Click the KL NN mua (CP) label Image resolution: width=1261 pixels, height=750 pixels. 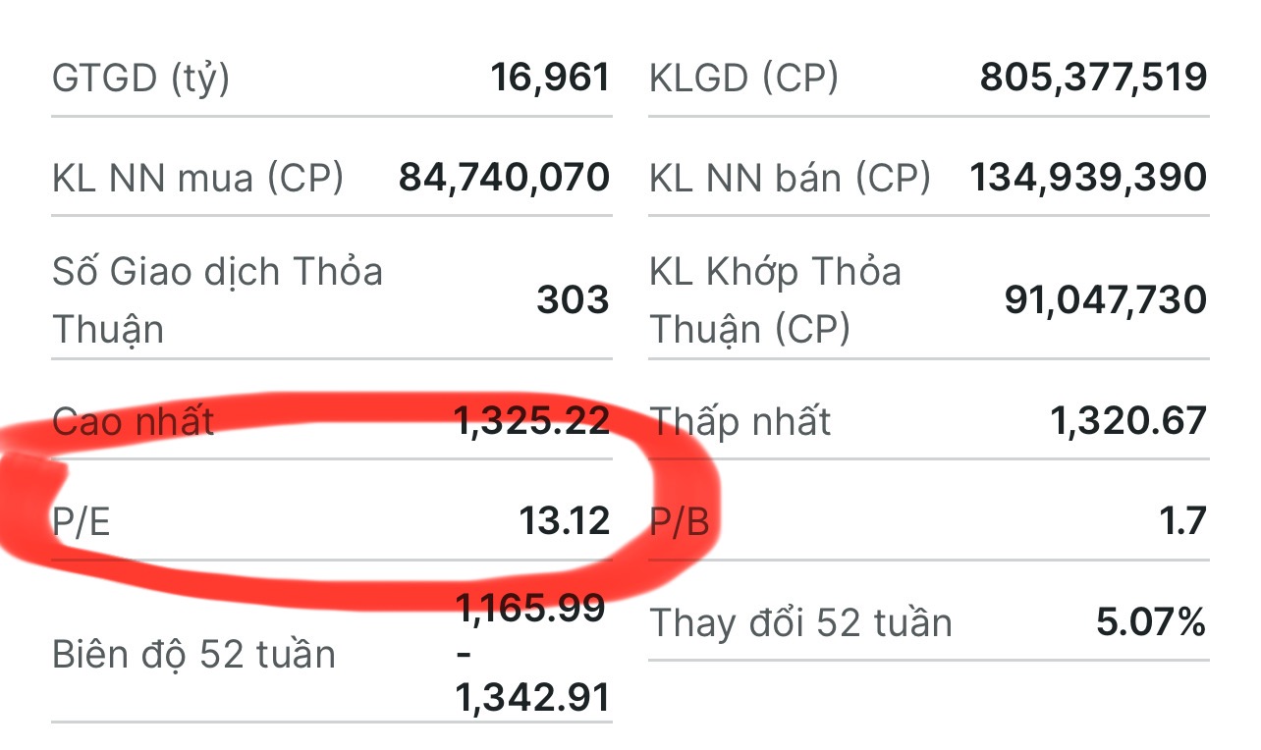point(197,178)
